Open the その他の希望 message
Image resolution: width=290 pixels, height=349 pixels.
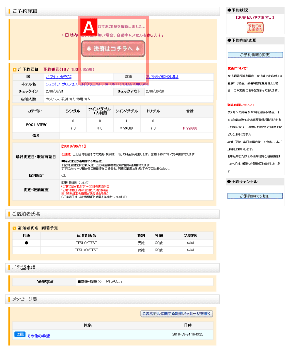coord(38,336)
